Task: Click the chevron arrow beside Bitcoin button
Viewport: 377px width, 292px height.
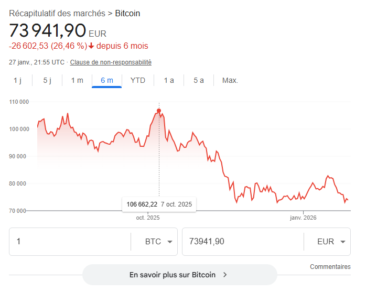Action: tap(225, 275)
